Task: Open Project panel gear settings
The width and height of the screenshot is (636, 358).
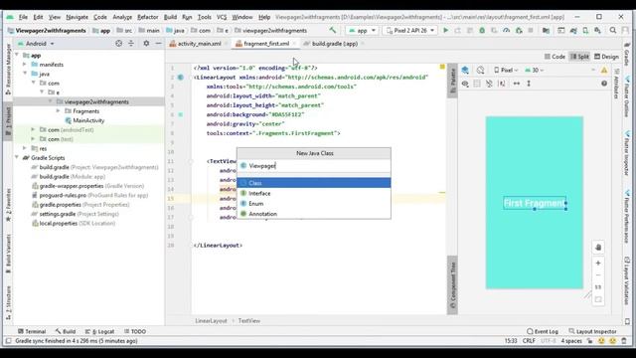Action: click(x=146, y=44)
